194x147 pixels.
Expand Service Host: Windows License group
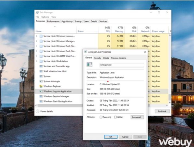(x=37, y=36)
